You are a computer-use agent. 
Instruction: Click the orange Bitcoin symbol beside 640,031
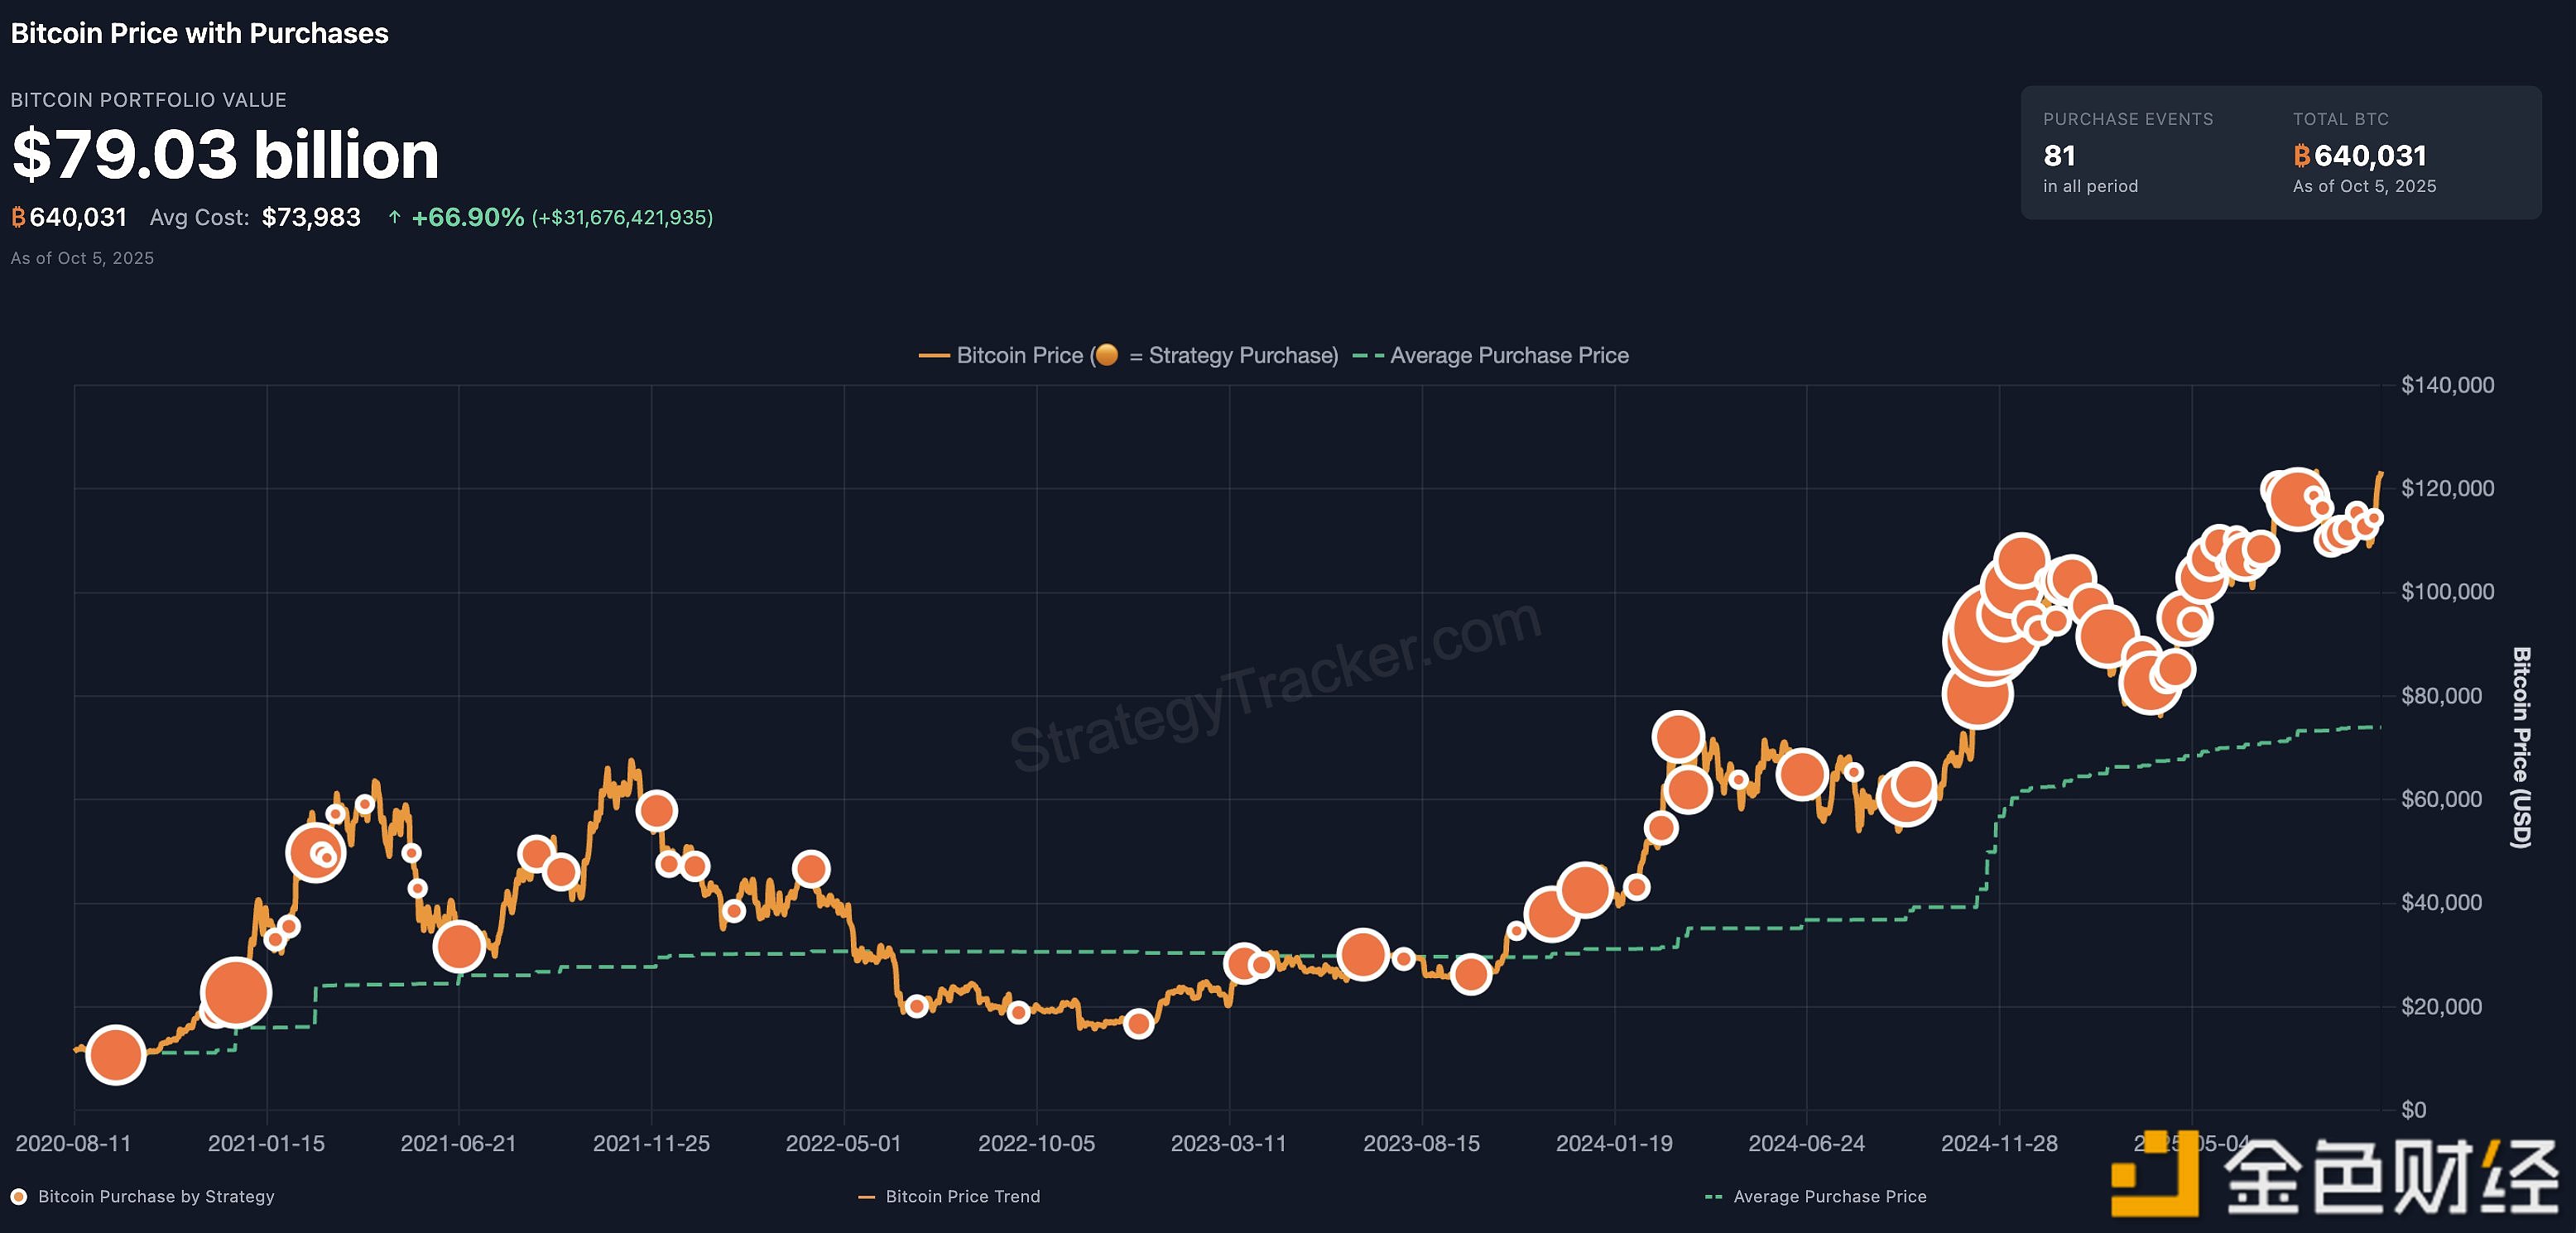point(18,217)
